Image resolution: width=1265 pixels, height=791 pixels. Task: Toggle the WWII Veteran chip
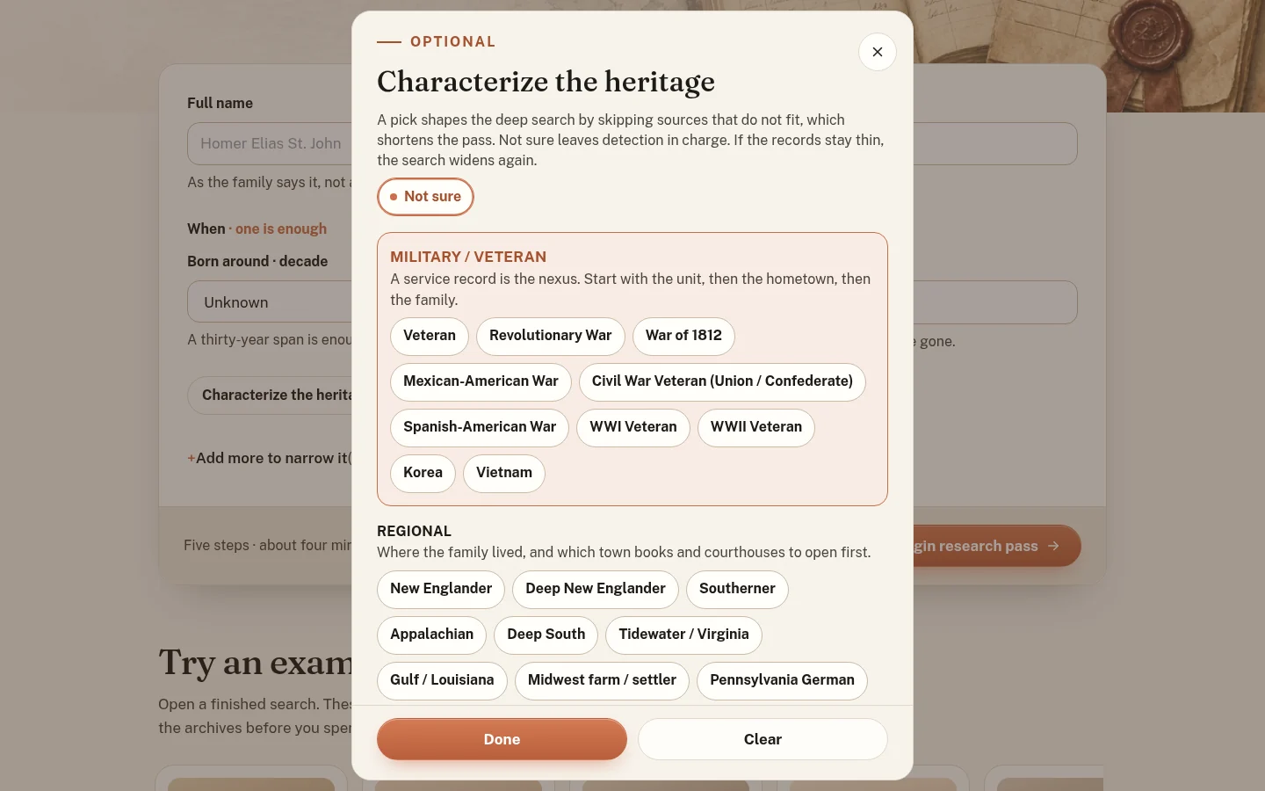756,427
